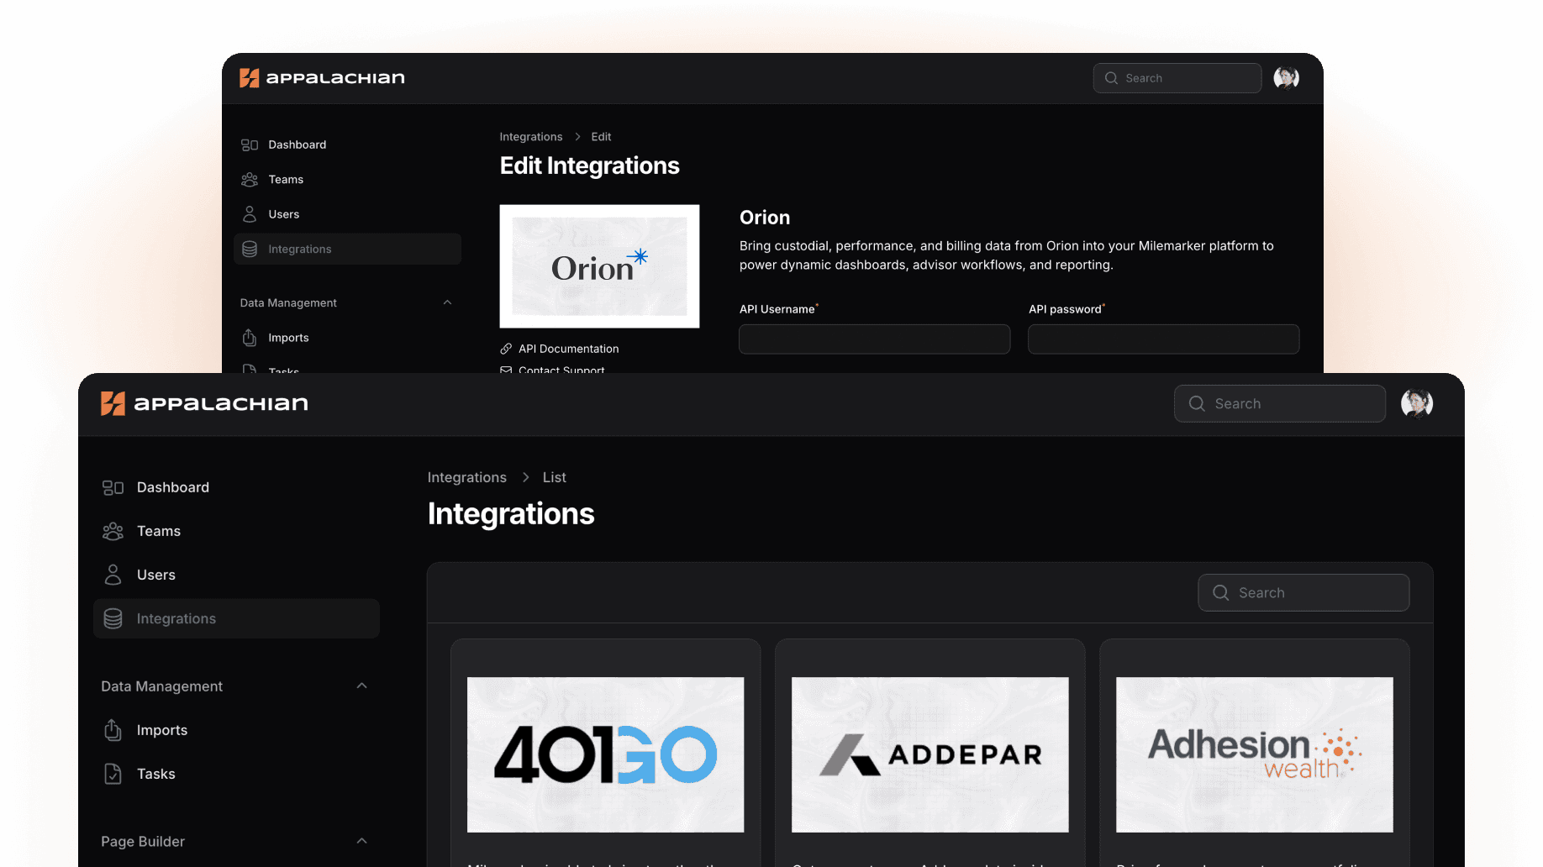Open the Addepar integration card
1543x867 pixels.
pos(929,753)
